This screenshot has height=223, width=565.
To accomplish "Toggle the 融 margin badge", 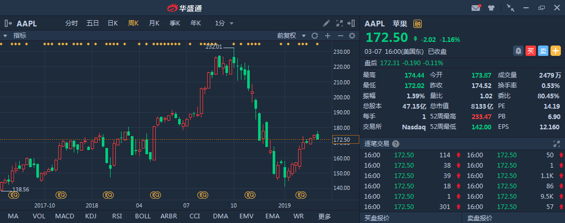I will pos(418,23).
